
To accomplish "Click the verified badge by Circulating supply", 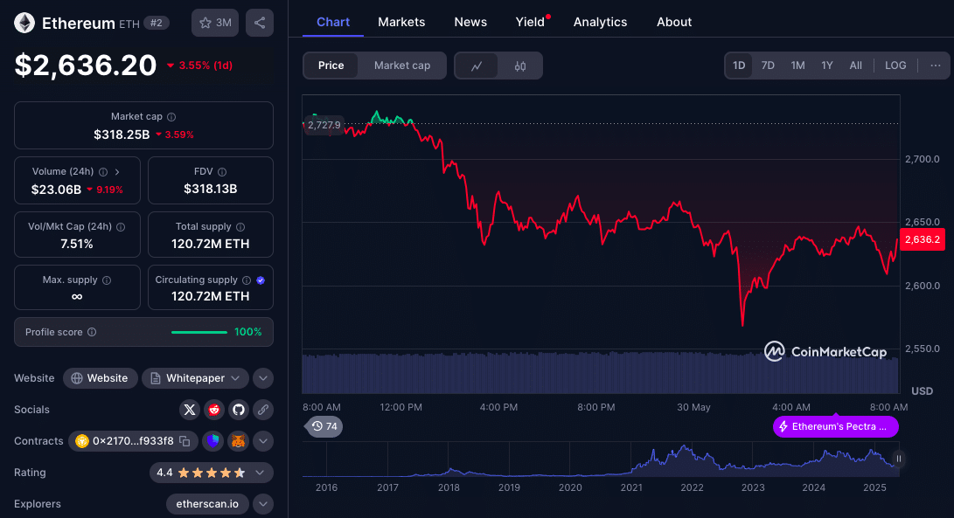I will 261,280.
